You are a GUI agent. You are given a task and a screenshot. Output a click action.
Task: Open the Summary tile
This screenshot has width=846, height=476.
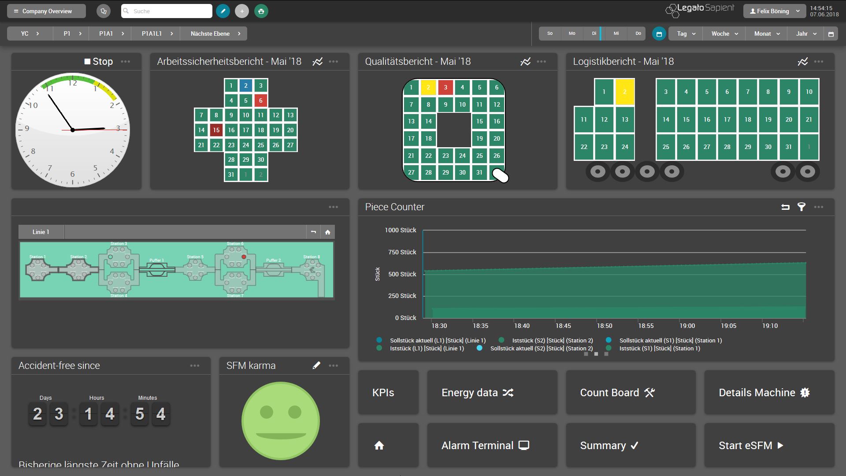click(x=631, y=445)
